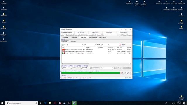Image resolution: width=187 pixels, height=105 pixels.
Task: Launch Microsoft Edge from the taskbar
Action: [46, 103]
